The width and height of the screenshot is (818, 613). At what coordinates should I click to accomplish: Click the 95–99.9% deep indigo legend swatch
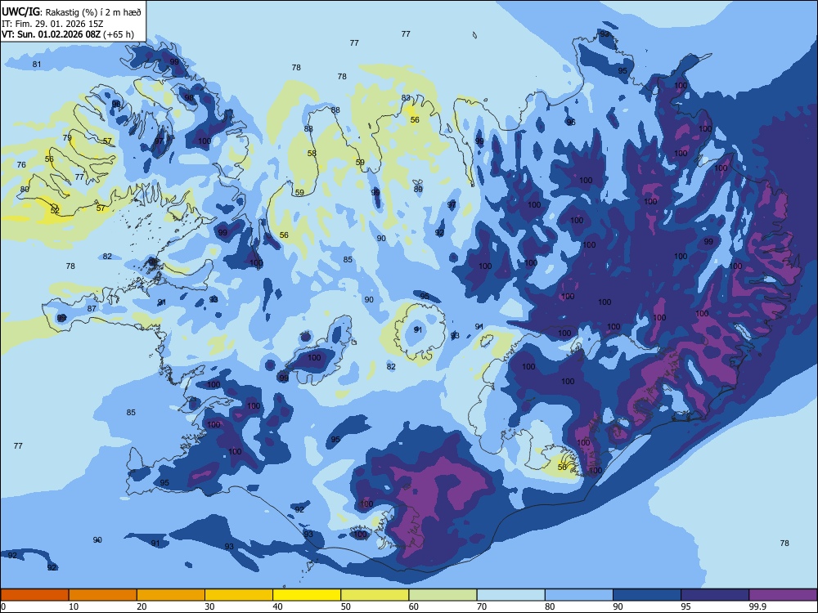[715, 595]
